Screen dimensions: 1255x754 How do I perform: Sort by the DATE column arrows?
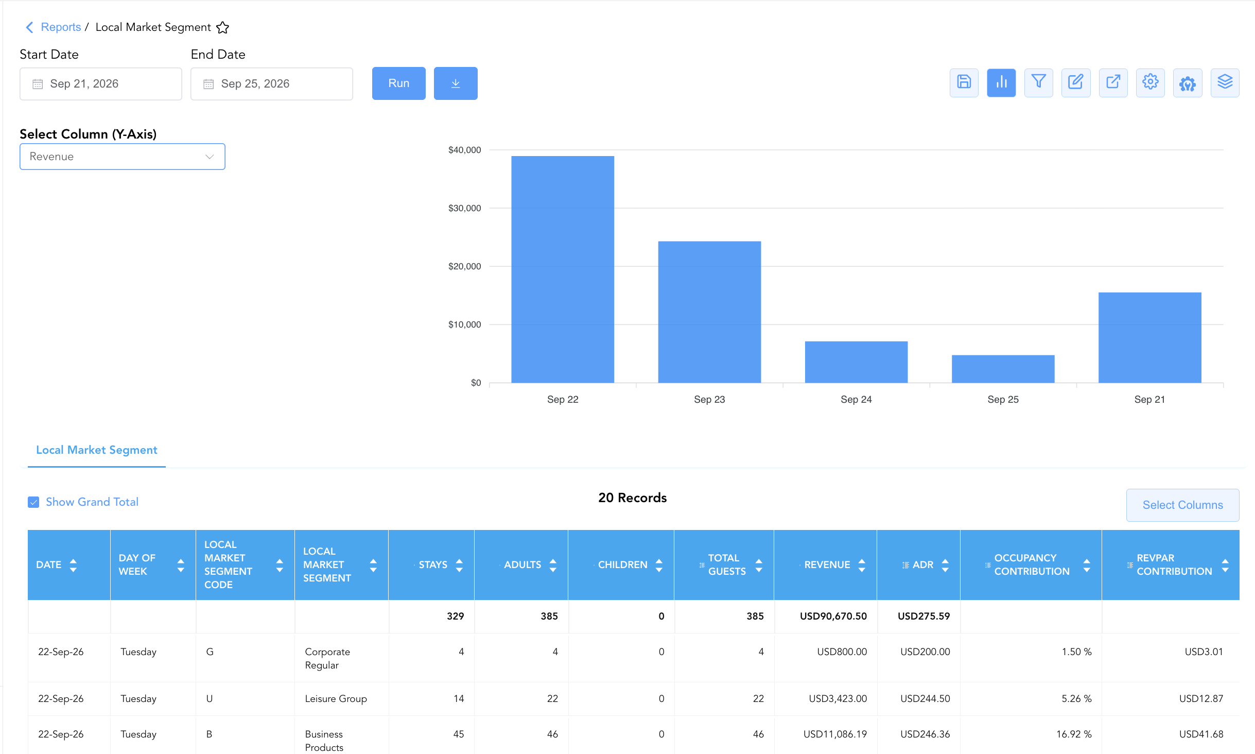click(x=73, y=565)
